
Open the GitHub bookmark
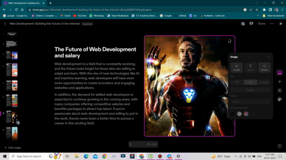click(181, 16)
